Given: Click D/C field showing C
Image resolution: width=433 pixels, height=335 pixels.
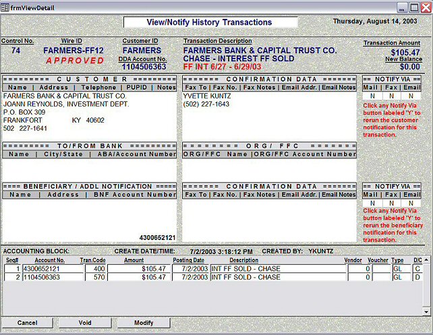Looking at the screenshot, I should point(417,269).
